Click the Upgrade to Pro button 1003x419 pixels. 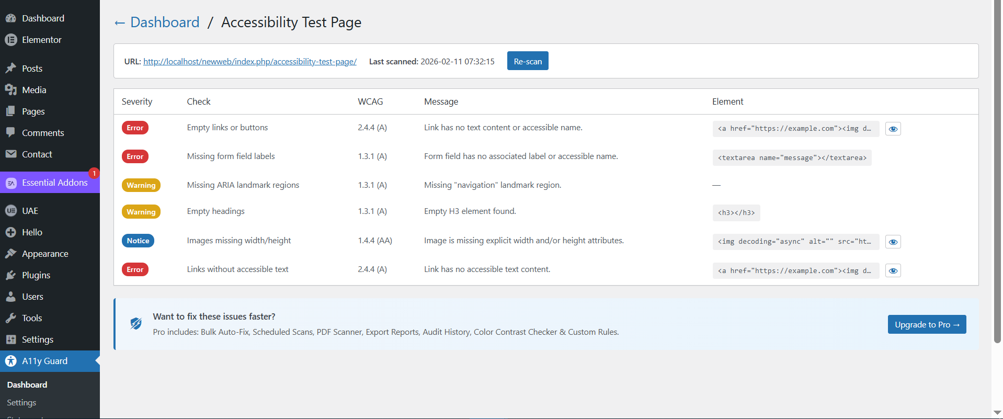coord(926,324)
